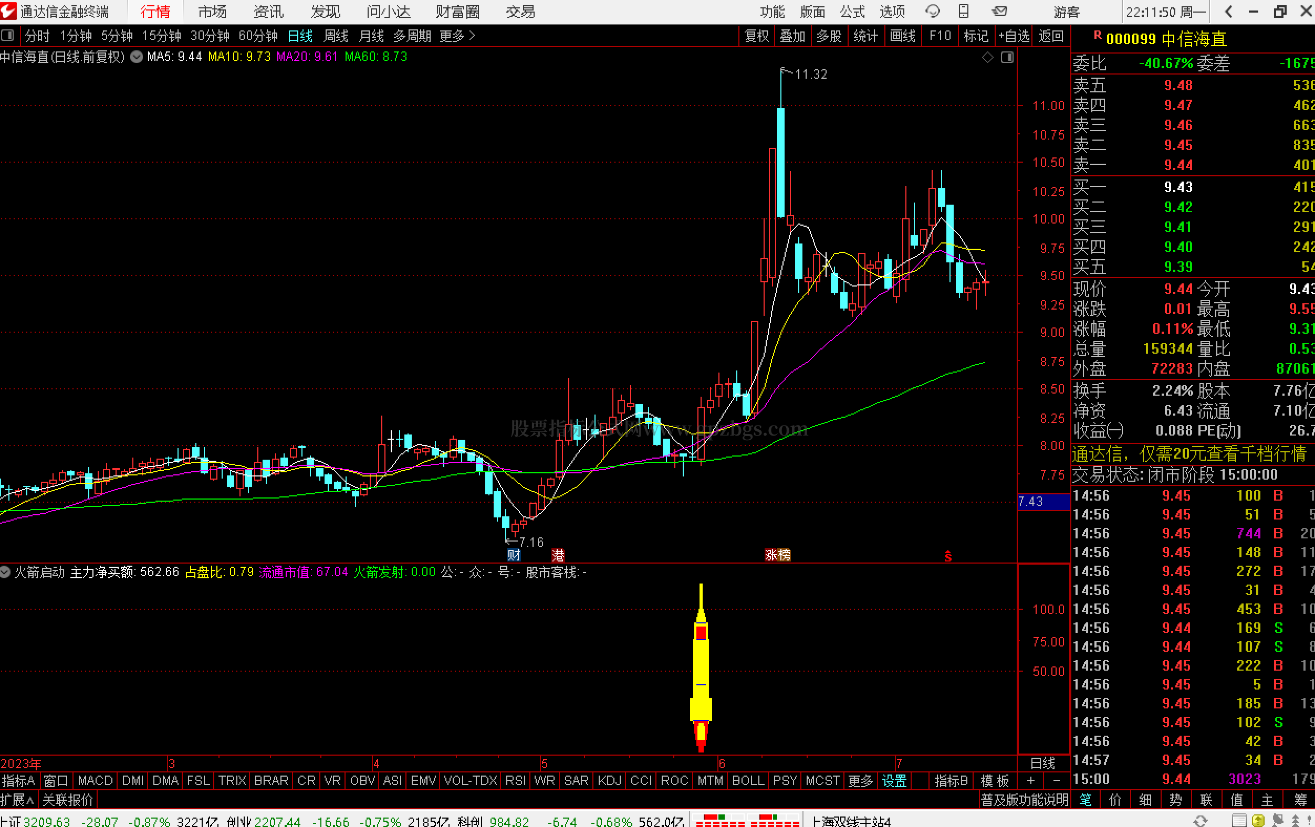Click the refresh arrow icon beside 选项
Viewport: 1315px width, 827px height.
(x=932, y=11)
